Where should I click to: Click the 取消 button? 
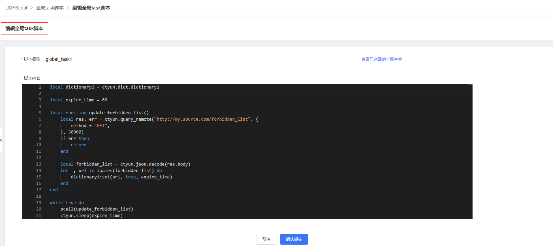266,239
